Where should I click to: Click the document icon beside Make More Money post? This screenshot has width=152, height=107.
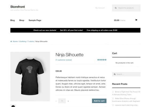113,98
